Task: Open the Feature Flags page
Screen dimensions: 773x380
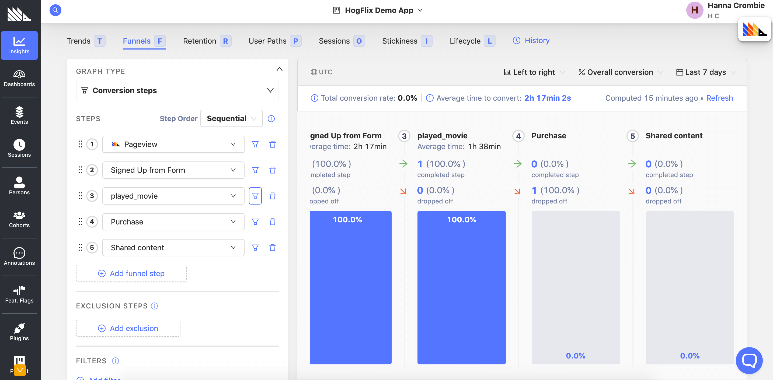Action: click(19, 294)
